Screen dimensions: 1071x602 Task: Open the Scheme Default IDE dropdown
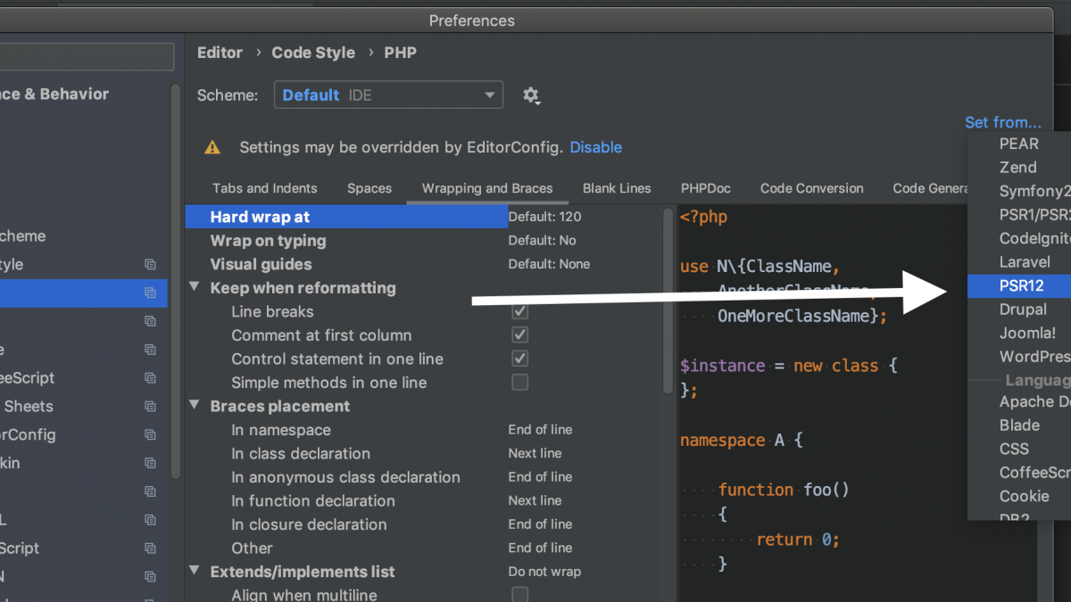tap(388, 95)
